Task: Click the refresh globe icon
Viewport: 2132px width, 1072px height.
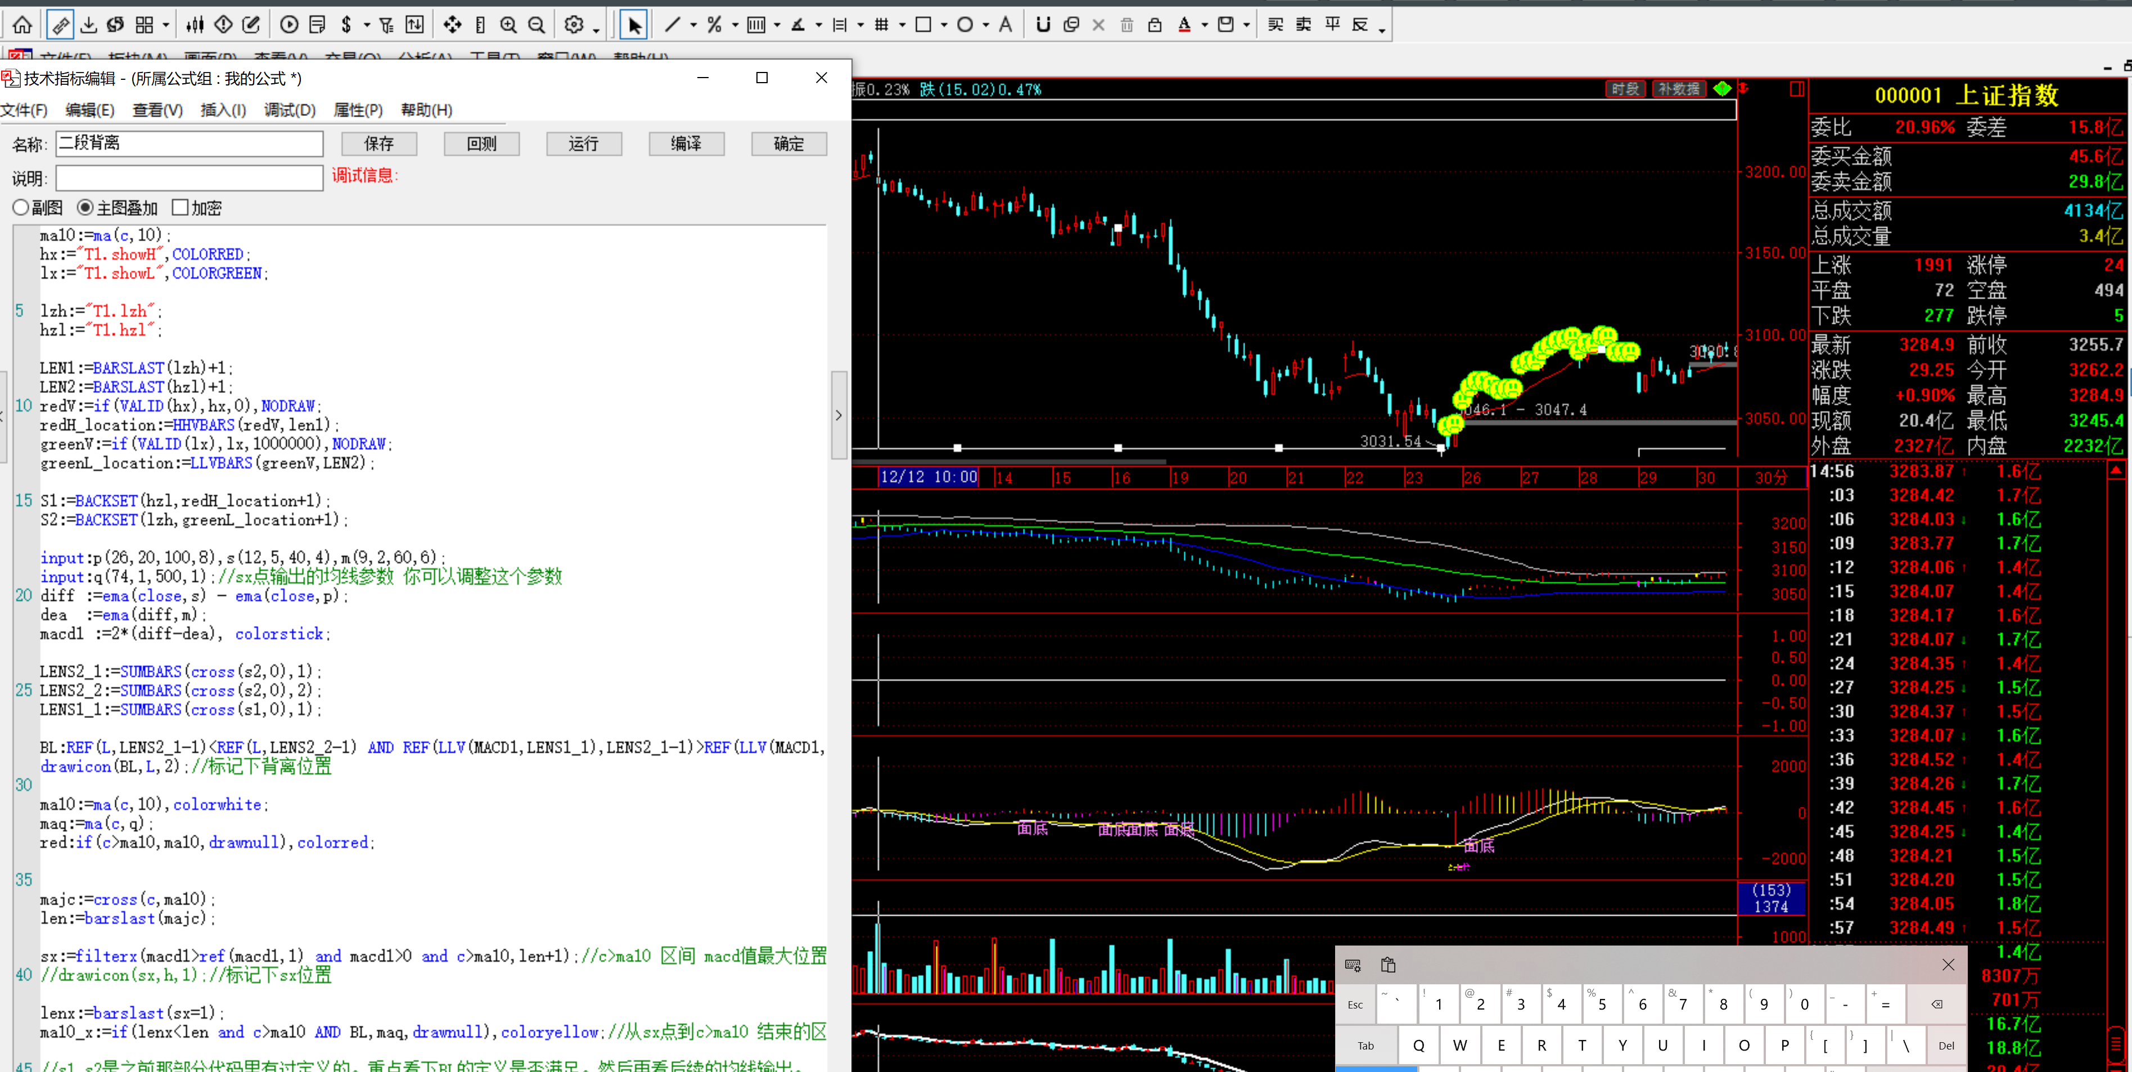Action: point(116,25)
